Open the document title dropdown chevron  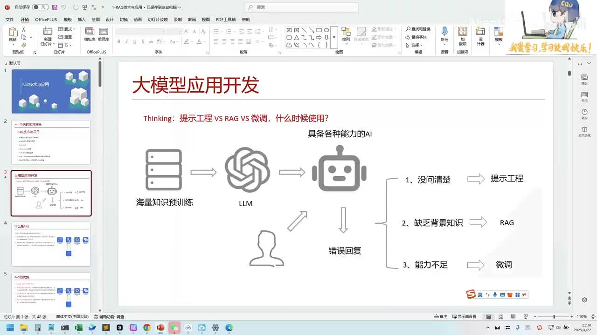tap(180, 7)
